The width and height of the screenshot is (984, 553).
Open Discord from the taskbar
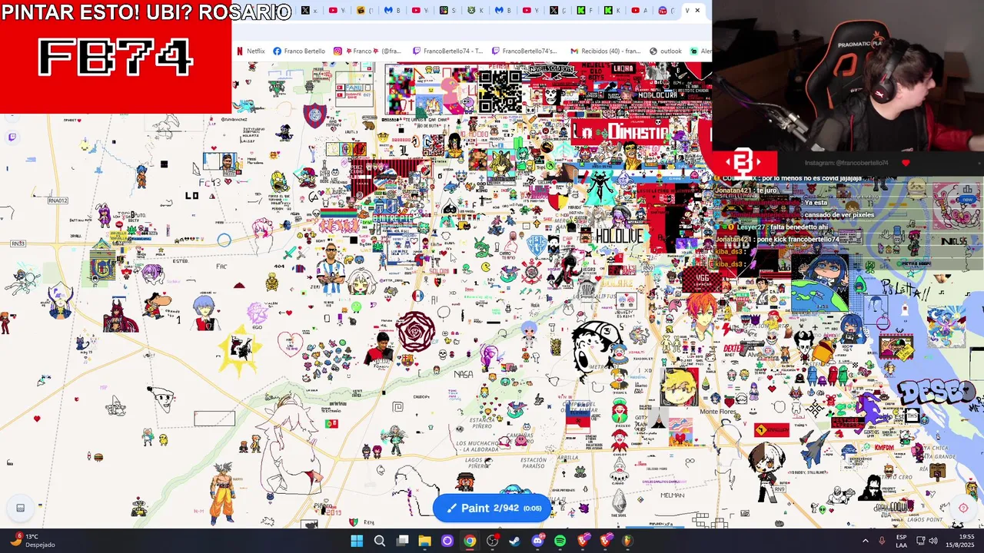tap(537, 541)
